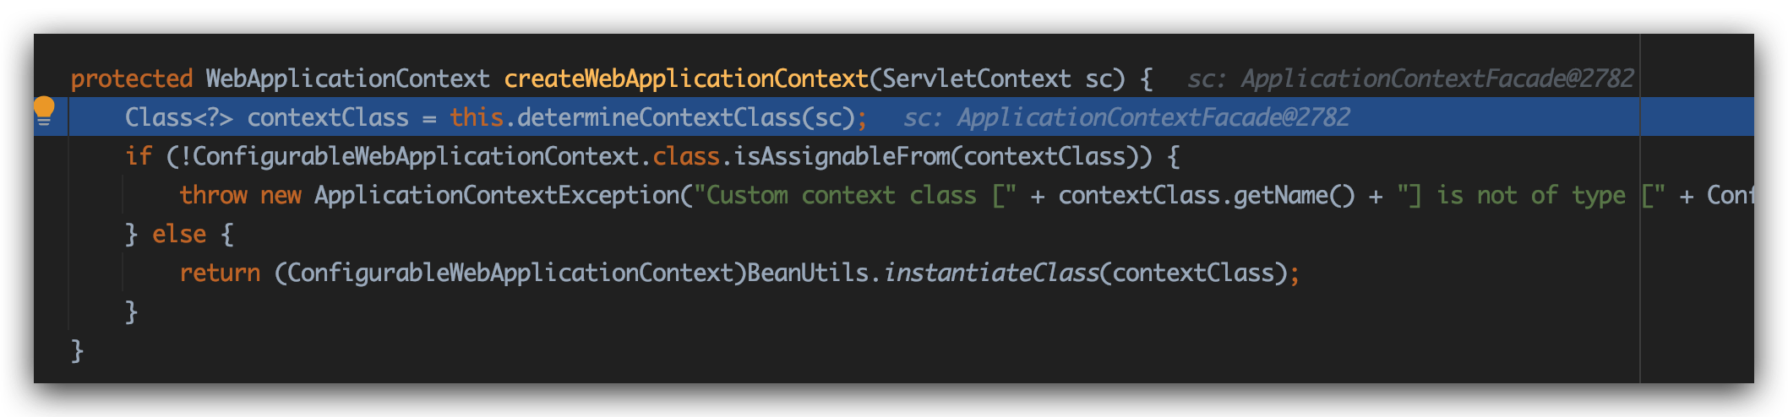This screenshot has width=1788, height=417.
Task: Click the ServletContext parameter type
Action: [x=976, y=79]
